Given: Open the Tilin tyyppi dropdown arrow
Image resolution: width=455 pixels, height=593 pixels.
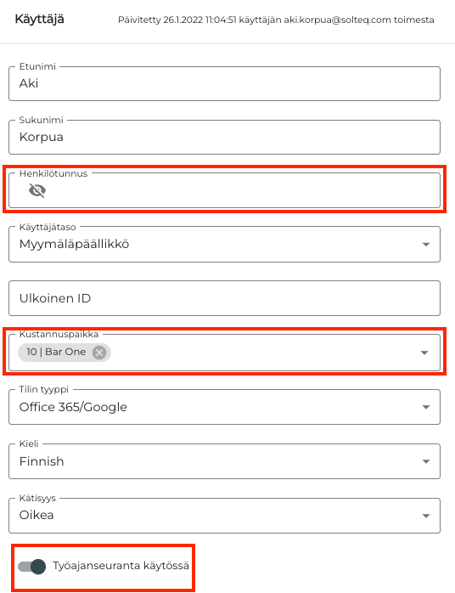Looking at the screenshot, I should (x=426, y=407).
